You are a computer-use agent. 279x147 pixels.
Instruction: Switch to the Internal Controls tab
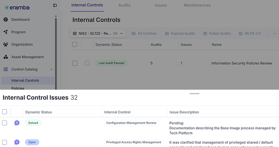pos(87,5)
